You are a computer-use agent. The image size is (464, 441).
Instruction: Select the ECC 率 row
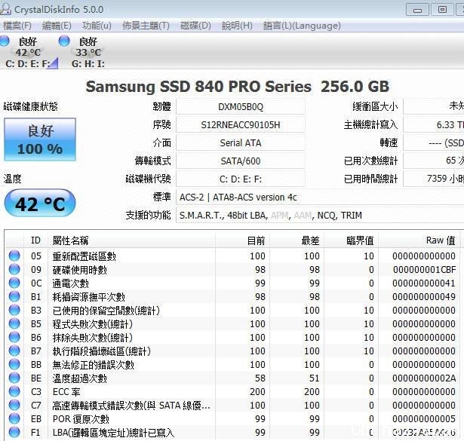(232, 392)
